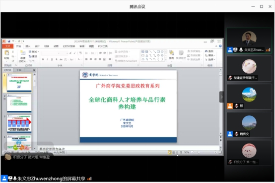Screen dimensions: 275x183
Task: Click the PowerPoint help question mark icon
Action: point(220,46)
